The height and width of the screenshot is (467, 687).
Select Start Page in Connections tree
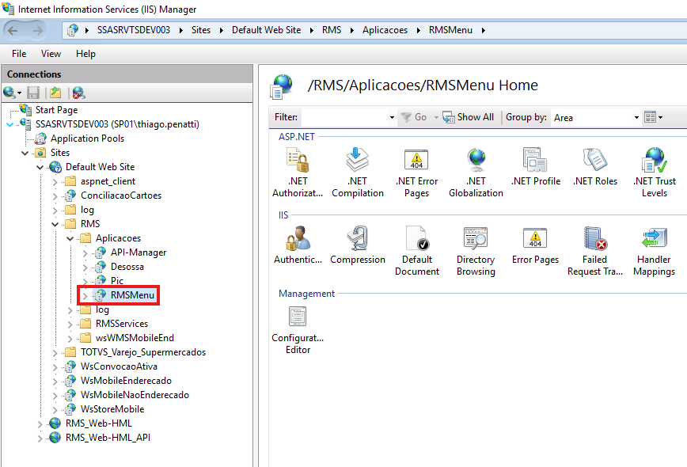click(x=56, y=110)
